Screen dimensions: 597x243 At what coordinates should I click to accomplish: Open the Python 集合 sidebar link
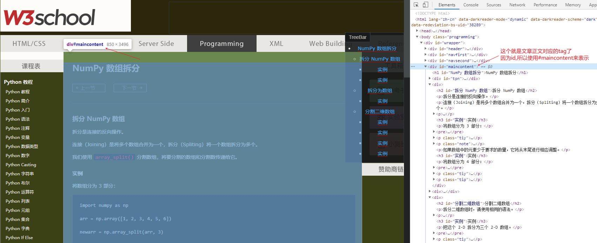(x=18, y=220)
